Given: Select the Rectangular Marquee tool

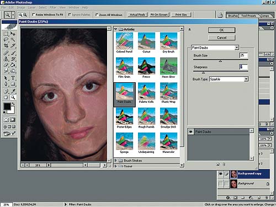Looking at the screenshot, I should pos(6,34).
